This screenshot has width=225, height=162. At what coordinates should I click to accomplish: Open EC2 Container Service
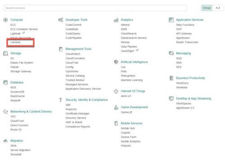(x=24, y=29)
